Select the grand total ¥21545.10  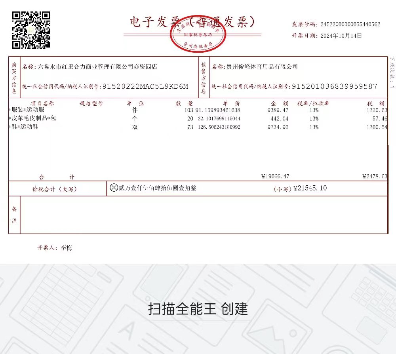tap(310, 188)
